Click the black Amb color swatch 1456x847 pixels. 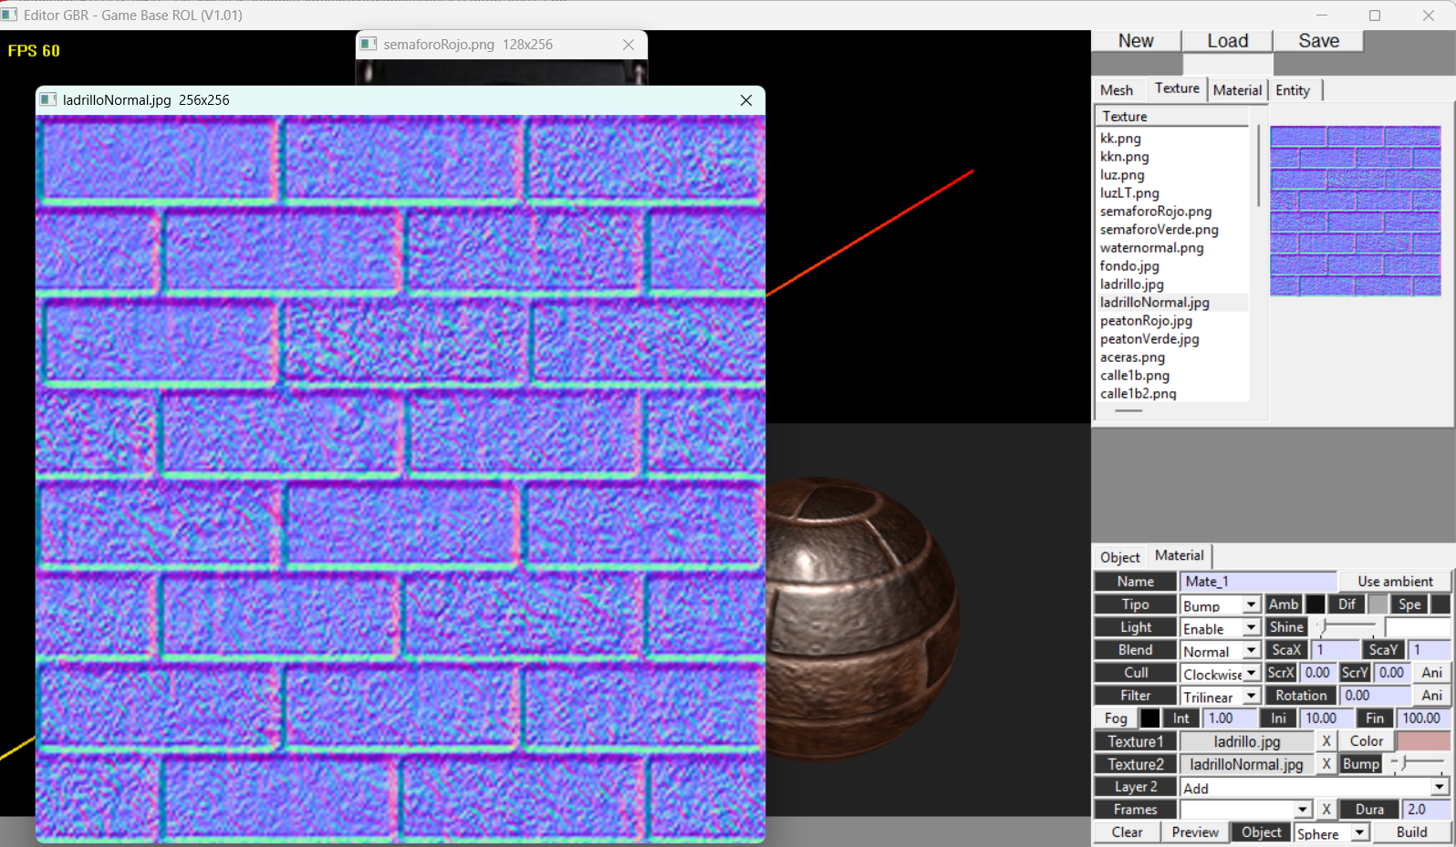coord(1315,604)
